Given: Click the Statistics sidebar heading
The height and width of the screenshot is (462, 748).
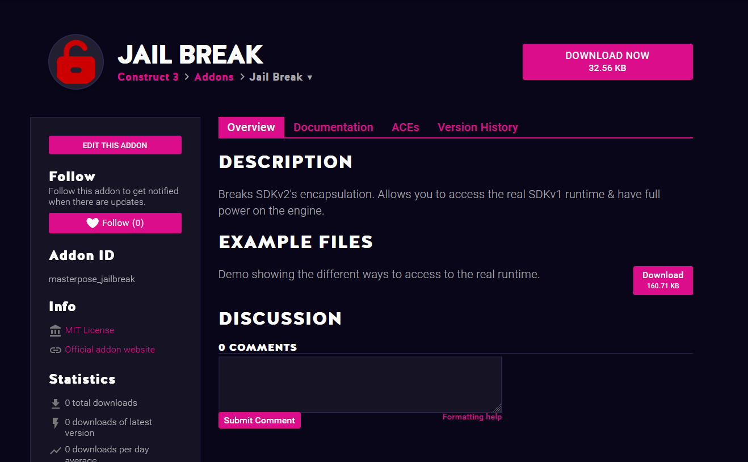Looking at the screenshot, I should point(82,379).
